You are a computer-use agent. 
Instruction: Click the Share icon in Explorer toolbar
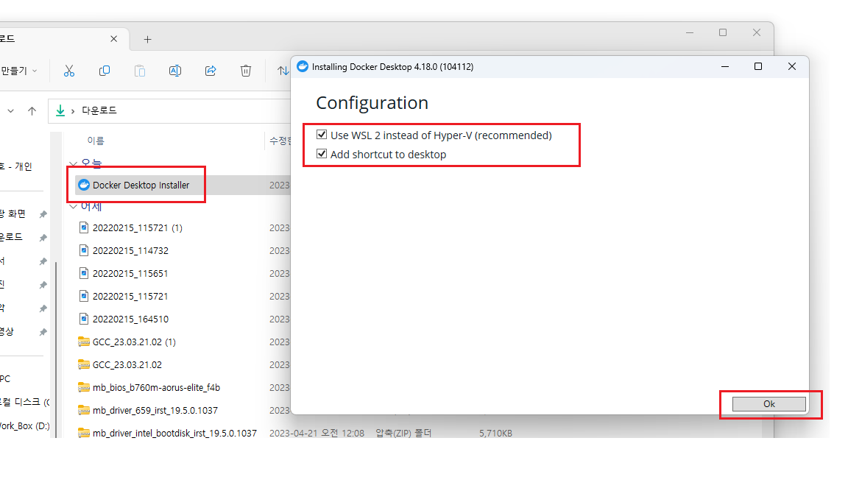pos(211,71)
